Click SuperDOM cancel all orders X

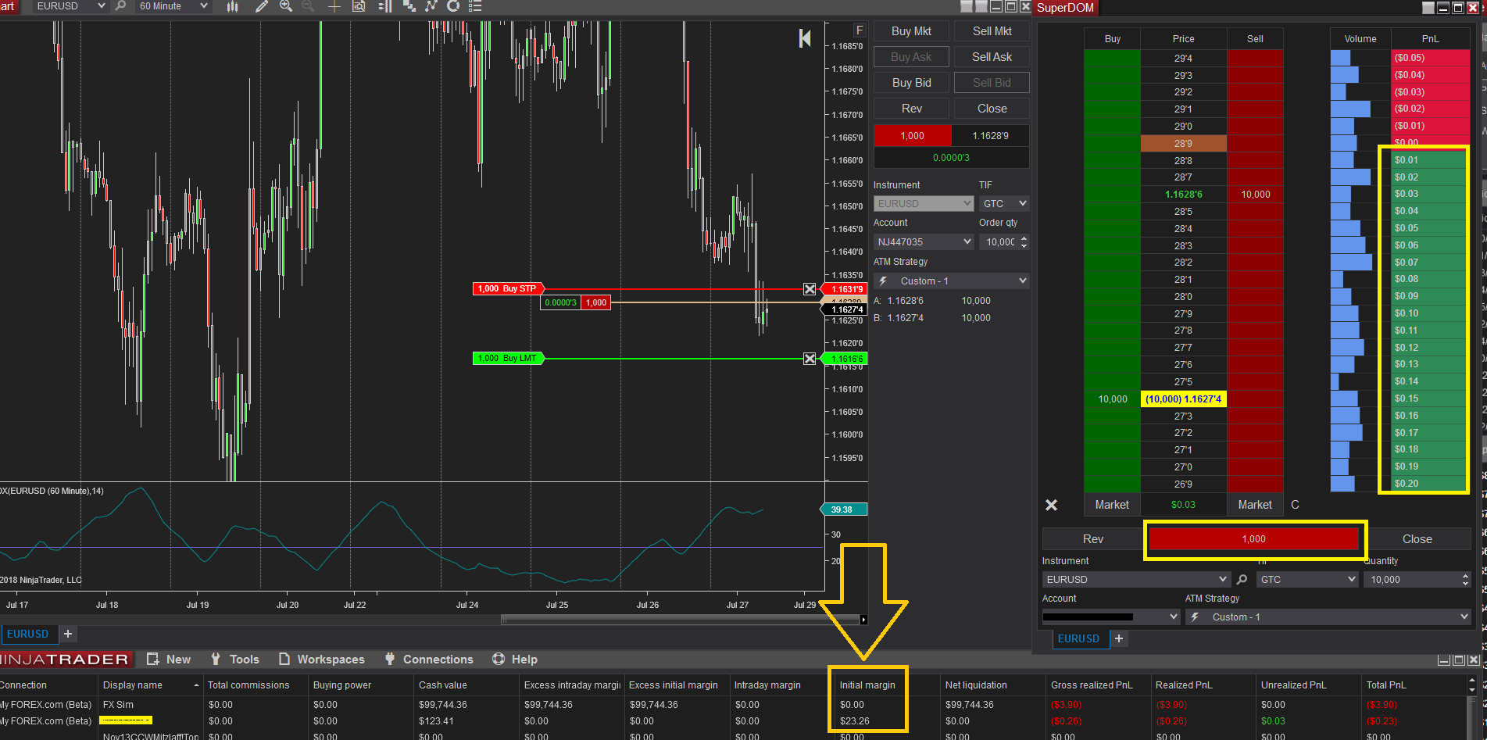point(1052,506)
